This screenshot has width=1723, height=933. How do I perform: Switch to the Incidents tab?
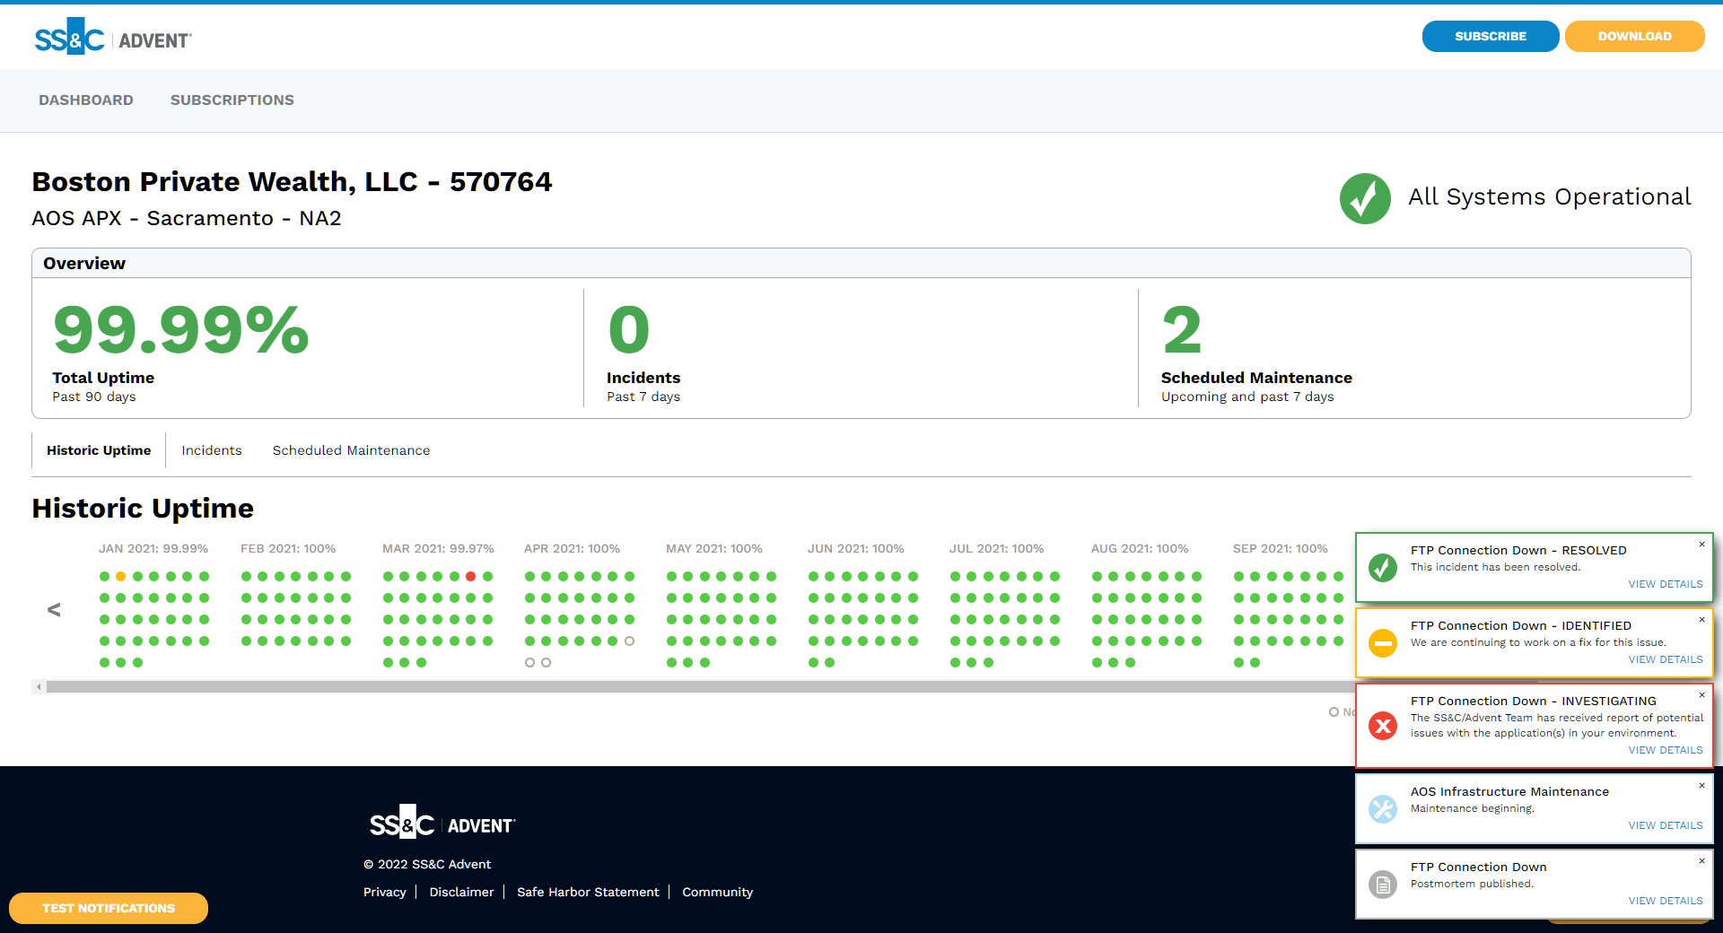point(212,450)
